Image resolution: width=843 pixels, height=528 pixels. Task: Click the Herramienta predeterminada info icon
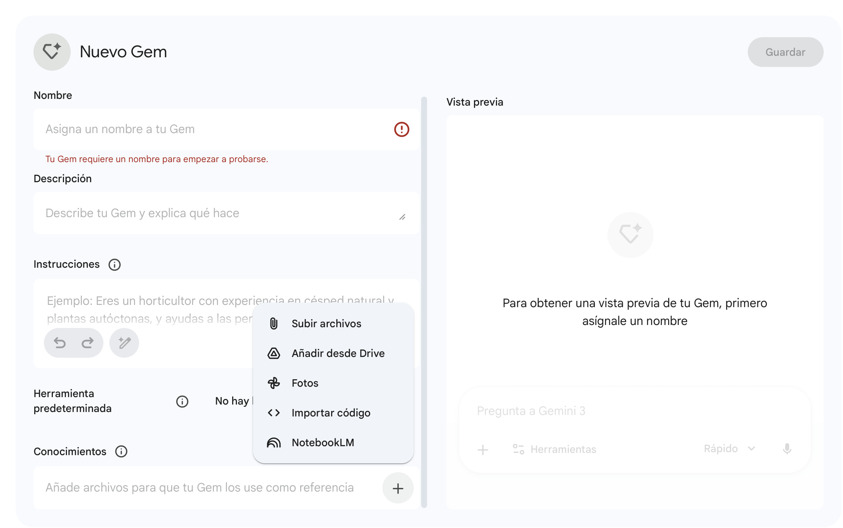click(x=182, y=401)
